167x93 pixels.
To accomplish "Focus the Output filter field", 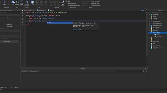I will [128, 71].
